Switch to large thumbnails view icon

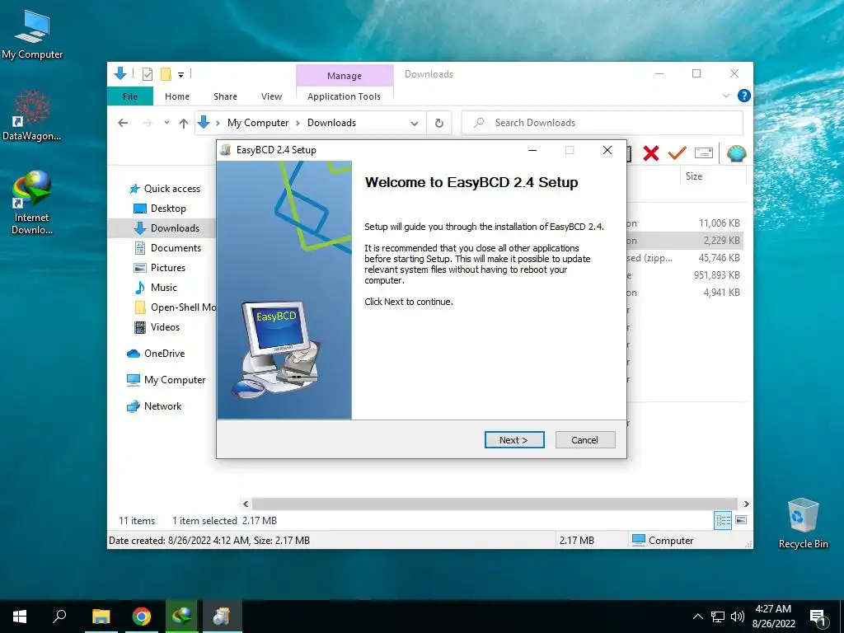point(741,520)
